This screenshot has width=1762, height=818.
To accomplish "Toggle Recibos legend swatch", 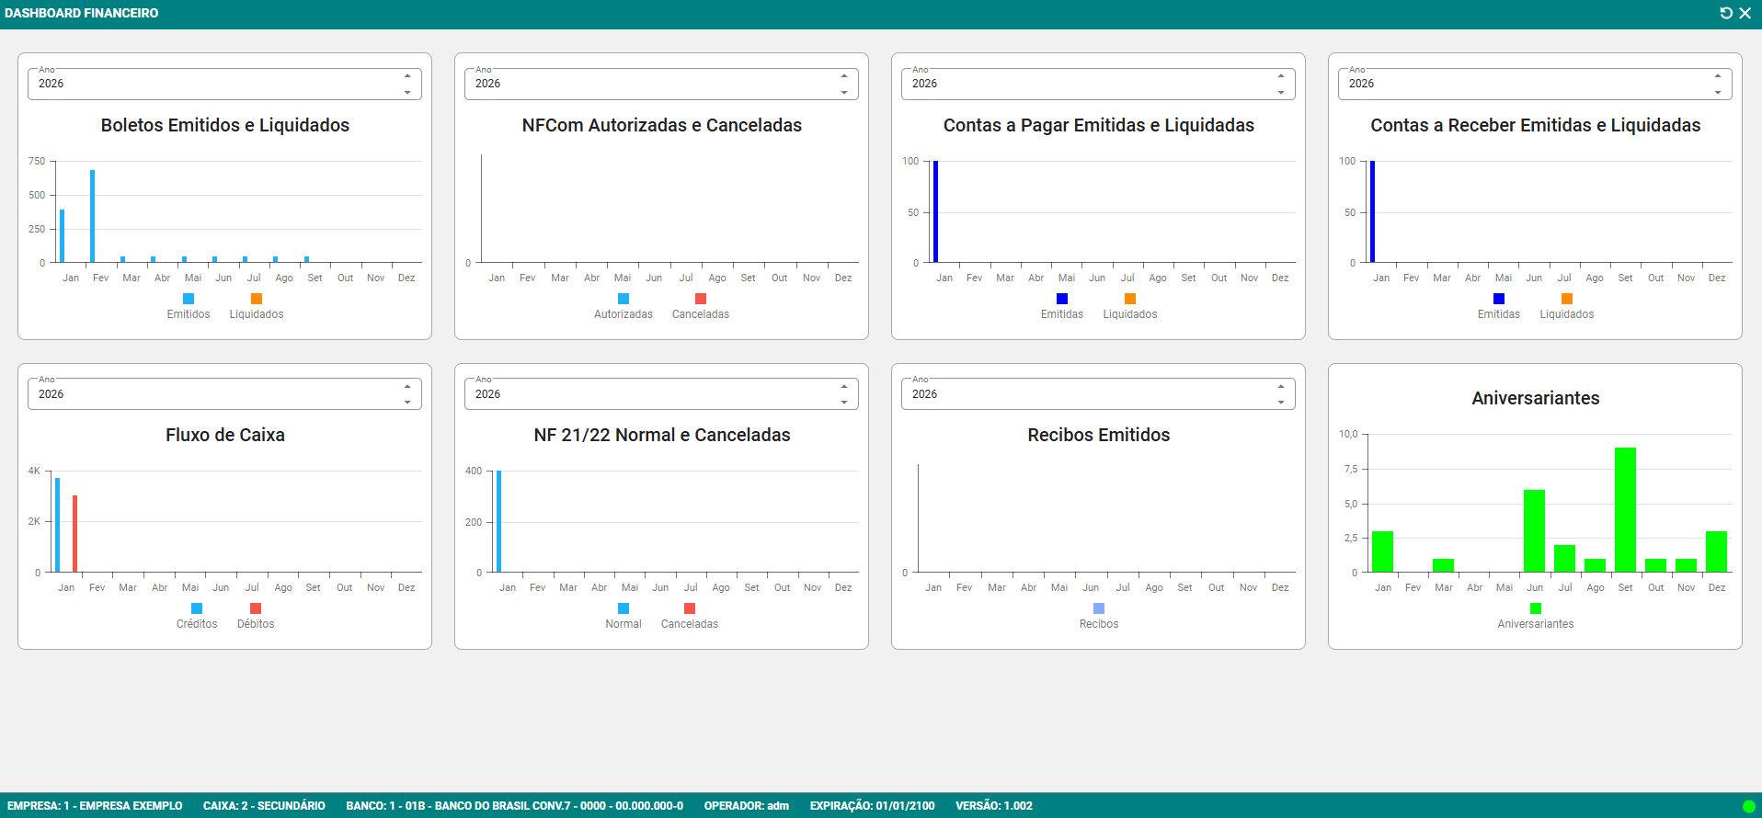I will click(x=1099, y=608).
